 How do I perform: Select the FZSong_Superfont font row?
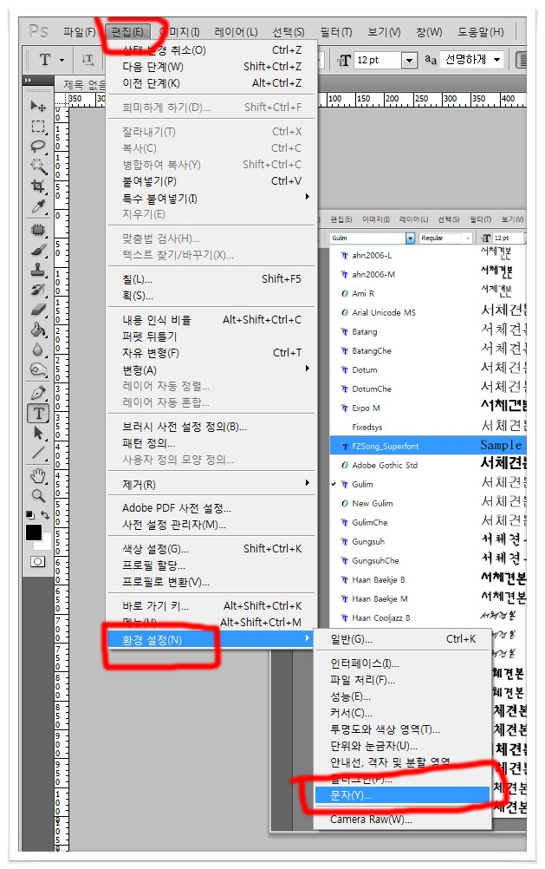(427, 446)
